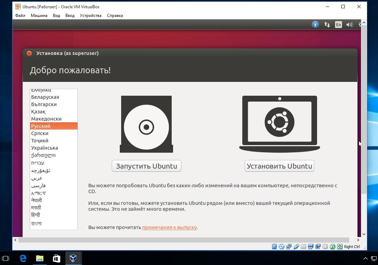Image resolution: width=378 pixels, height=265 pixels.
Task: Select Беларуская in the language list
Action: (54, 97)
